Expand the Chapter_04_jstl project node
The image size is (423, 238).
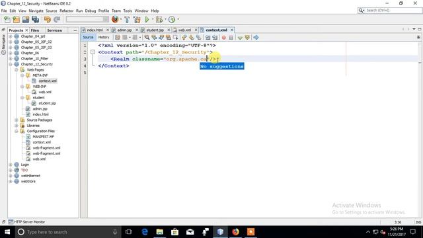[11, 36]
